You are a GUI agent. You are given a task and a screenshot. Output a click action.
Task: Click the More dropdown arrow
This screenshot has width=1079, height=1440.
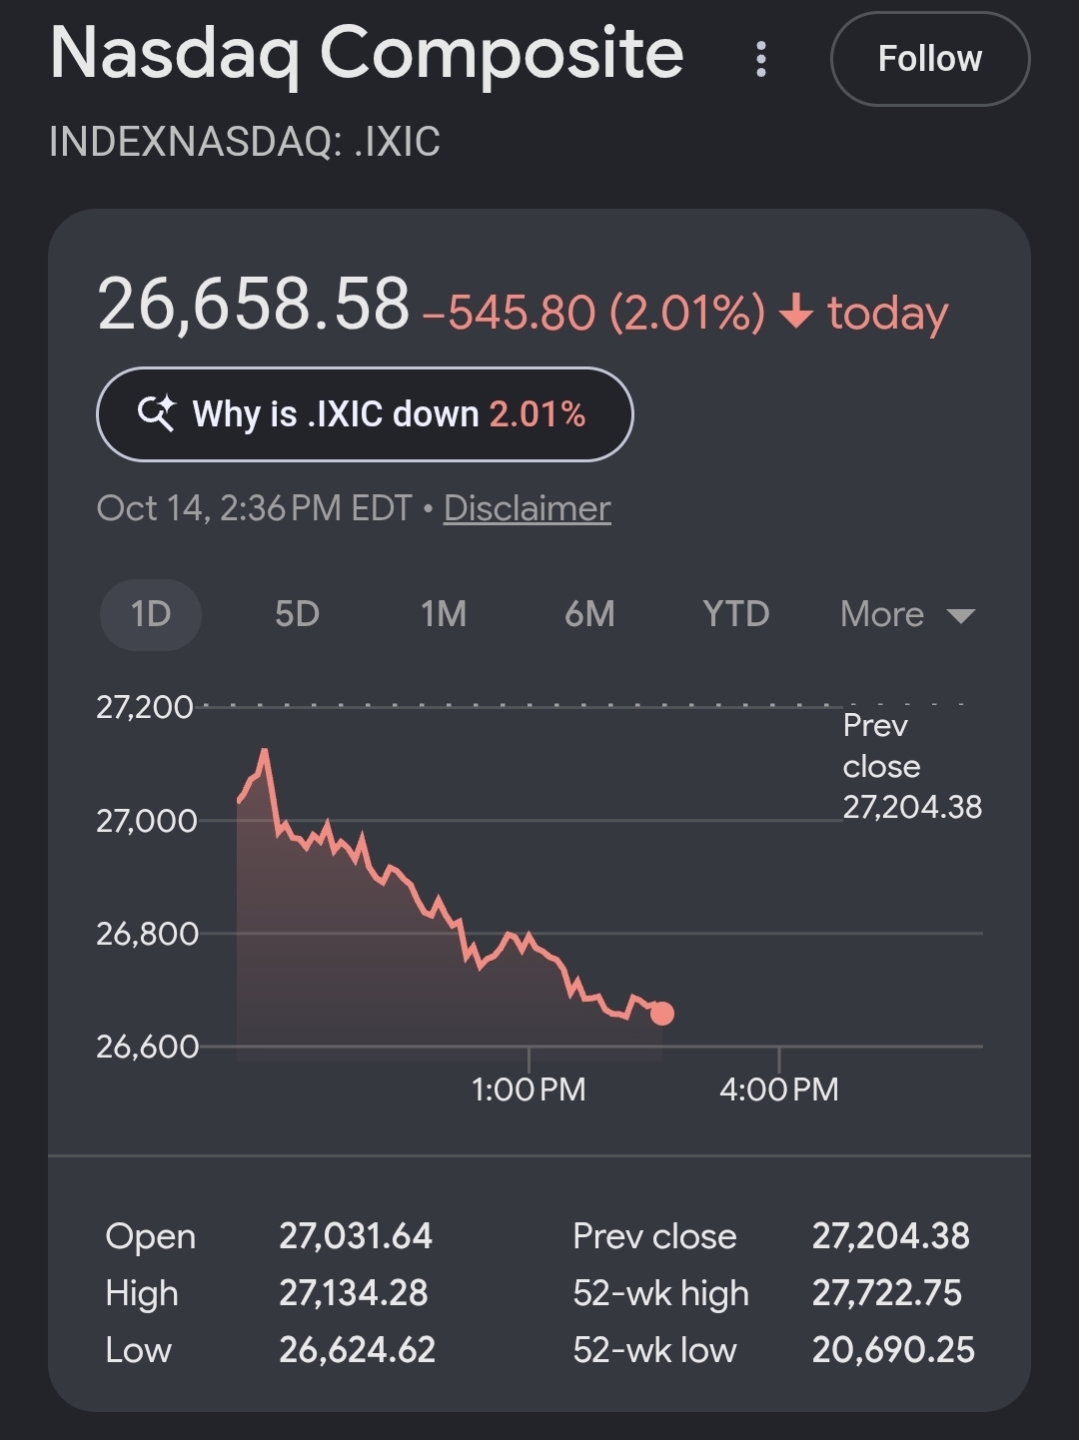tap(960, 615)
